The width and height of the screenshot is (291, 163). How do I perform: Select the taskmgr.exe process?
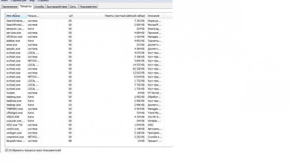pyautogui.click(x=84, y=105)
